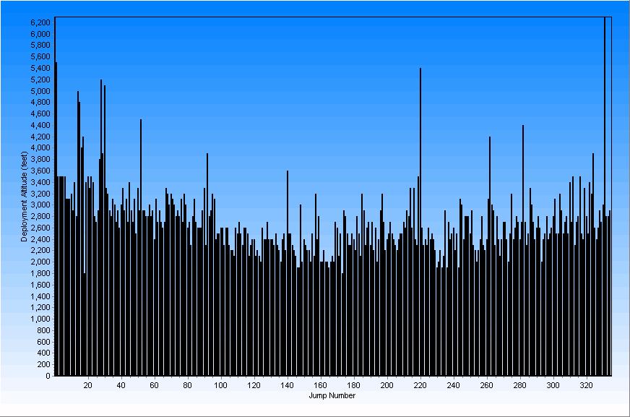The height and width of the screenshot is (417, 630).
Task: Click the 3,000 altitude tick label
Action: (x=40, y=205)
